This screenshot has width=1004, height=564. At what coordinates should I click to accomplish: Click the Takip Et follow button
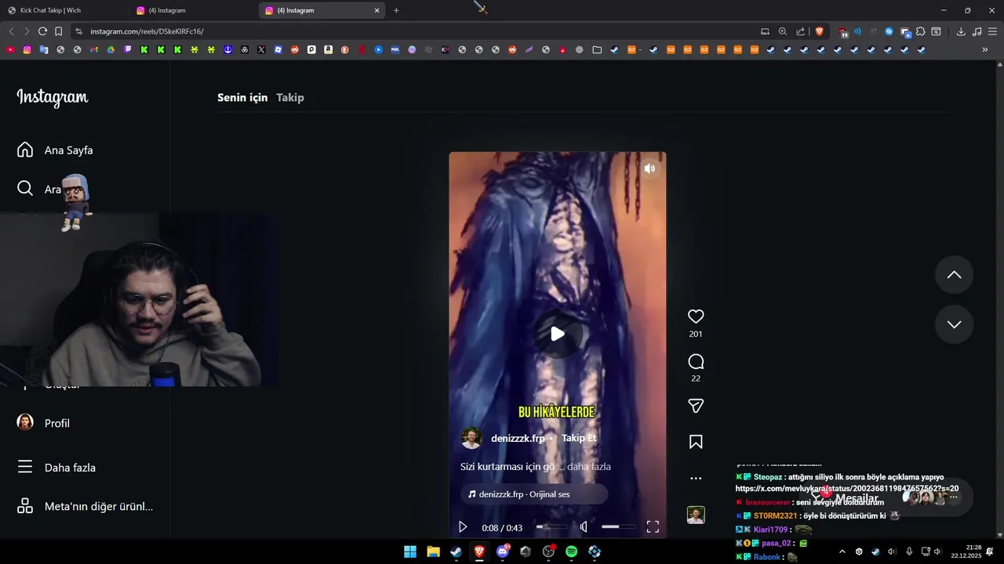[579, 438]
